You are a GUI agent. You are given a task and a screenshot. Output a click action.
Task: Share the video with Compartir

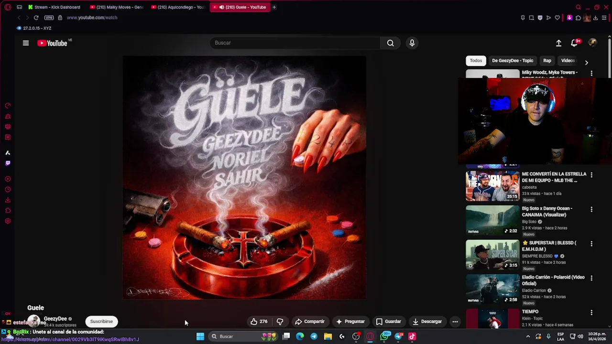tap(310, 322)
